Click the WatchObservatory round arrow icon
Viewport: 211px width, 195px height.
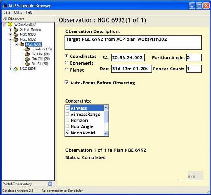coord(50,184)
